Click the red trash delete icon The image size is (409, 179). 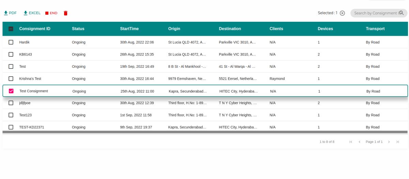click(x=66, y=13)
